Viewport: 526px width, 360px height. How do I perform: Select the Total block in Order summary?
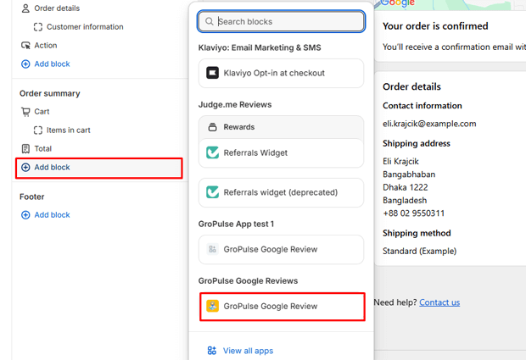click(42, 149)
